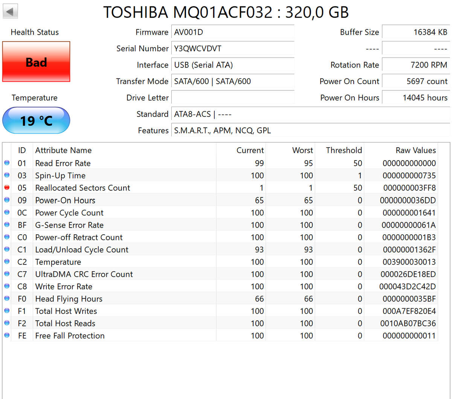Click the red status dot for Reallocated Sectors Count
Viewport: 452px width, 399px height.
7,187
